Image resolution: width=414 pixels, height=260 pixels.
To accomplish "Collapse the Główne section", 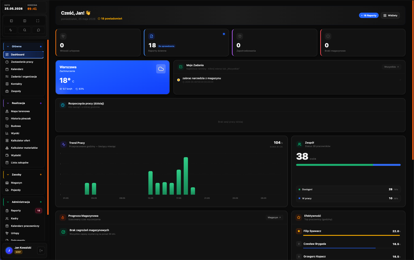I will (23, 46).
